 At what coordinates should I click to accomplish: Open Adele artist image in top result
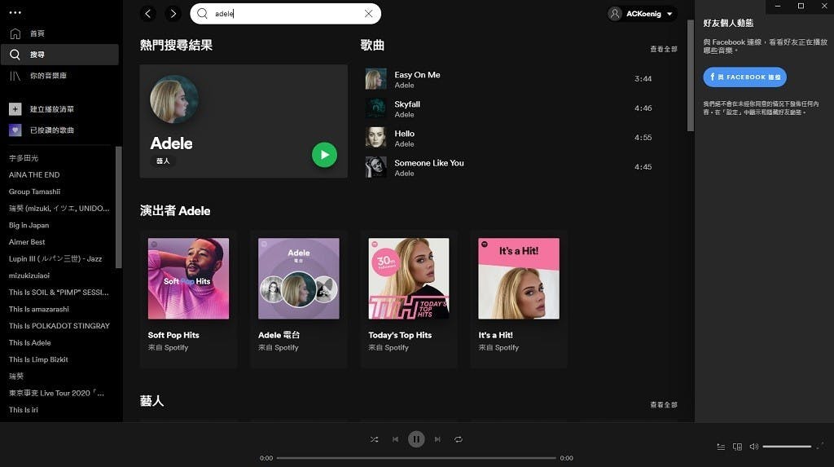click(174, 99)
